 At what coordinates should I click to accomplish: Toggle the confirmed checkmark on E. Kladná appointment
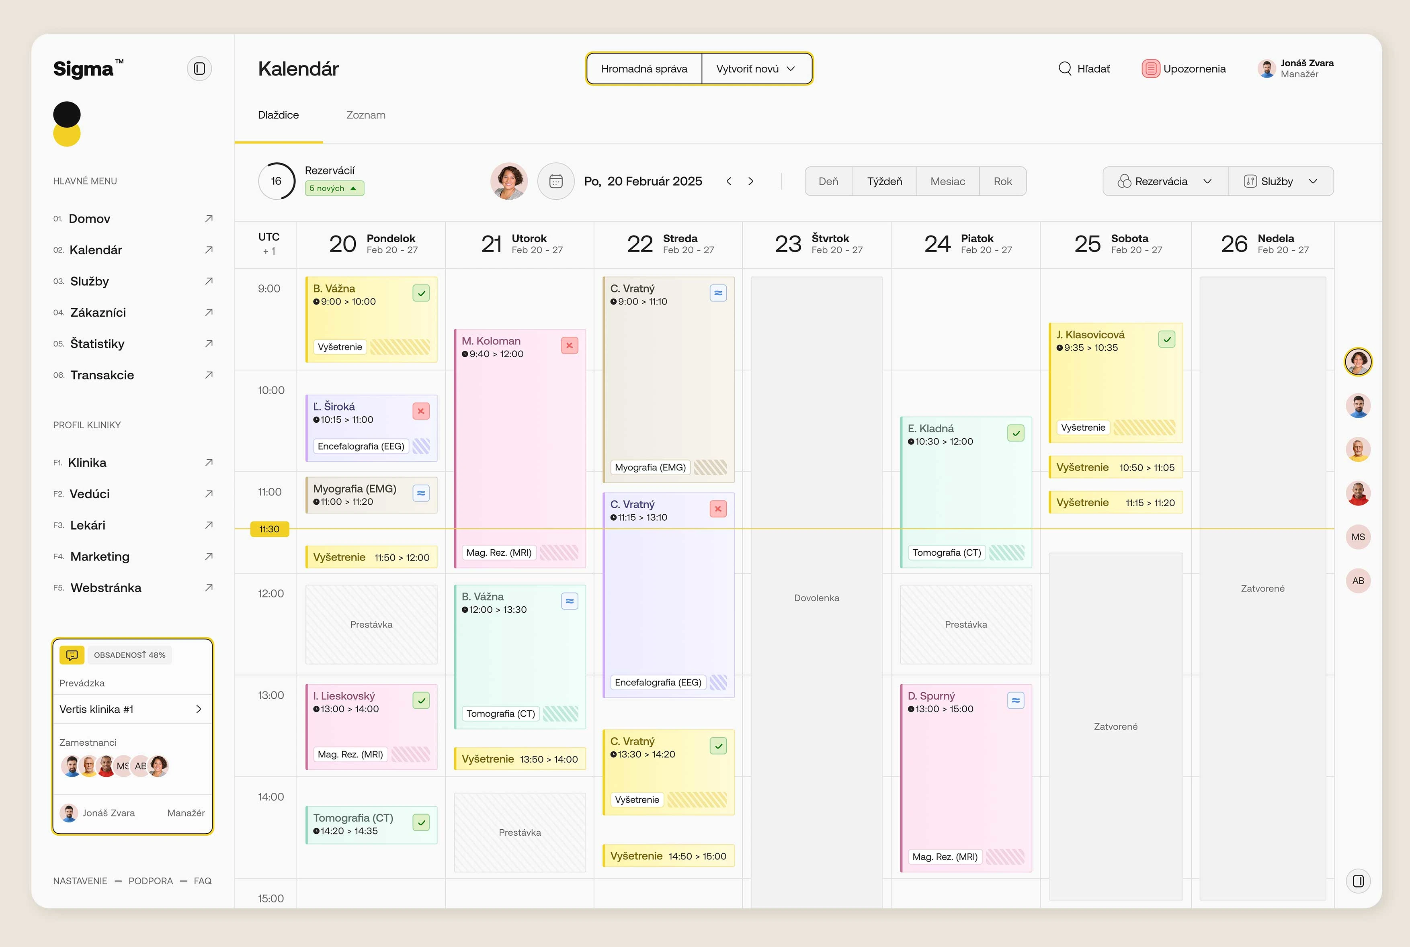pyautogui.click(x=1016, y=432)
